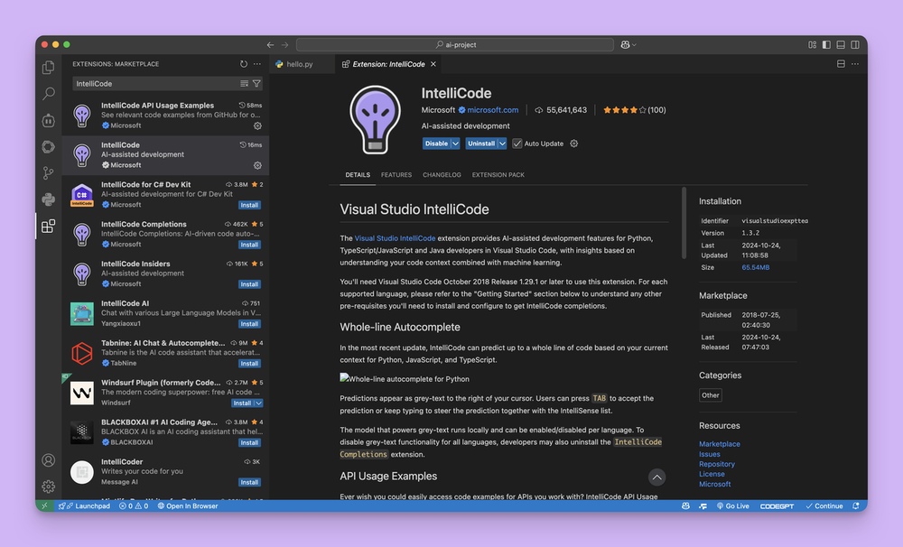Image resolution: width=903 pixels, height=547 pixels.
Task: Open the Issues resource link
Action: (x=710, y=454)
